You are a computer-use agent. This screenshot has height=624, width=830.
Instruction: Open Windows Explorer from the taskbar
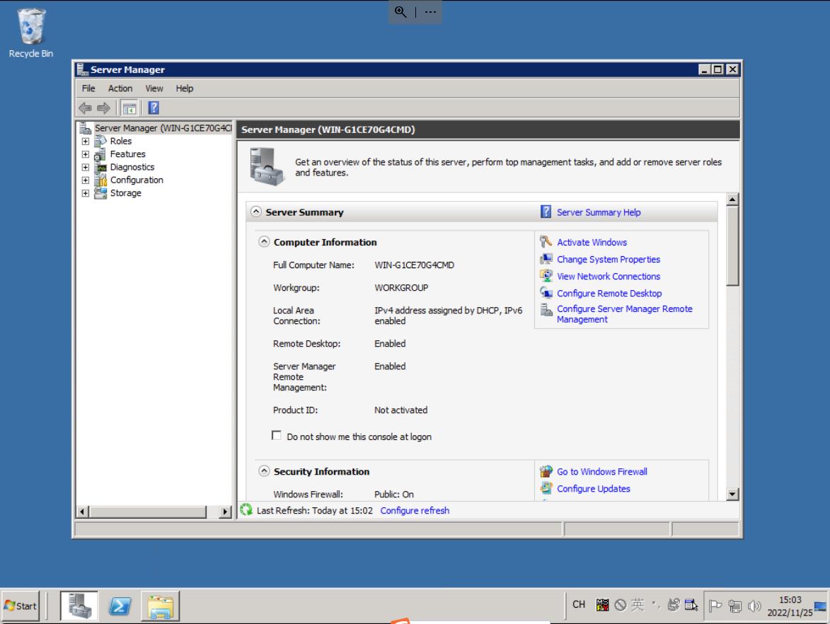161,606
